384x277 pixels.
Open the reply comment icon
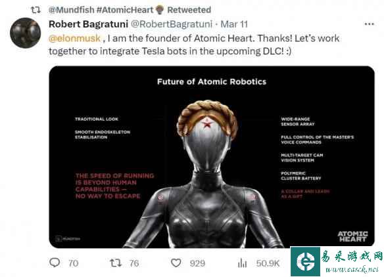[x=55, y=263]
